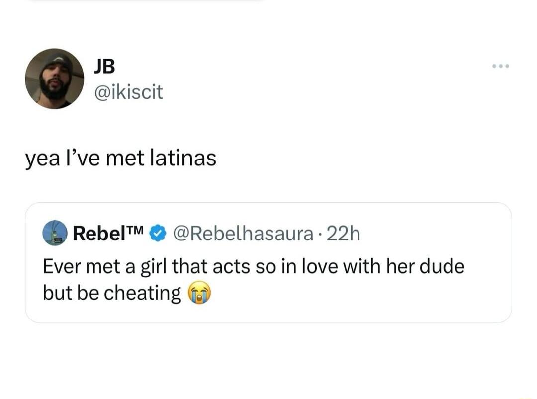Select the tweet text "yea I've met latinas"
The height and width of the screenshot is (399, 537).
[x=121, y=158]
